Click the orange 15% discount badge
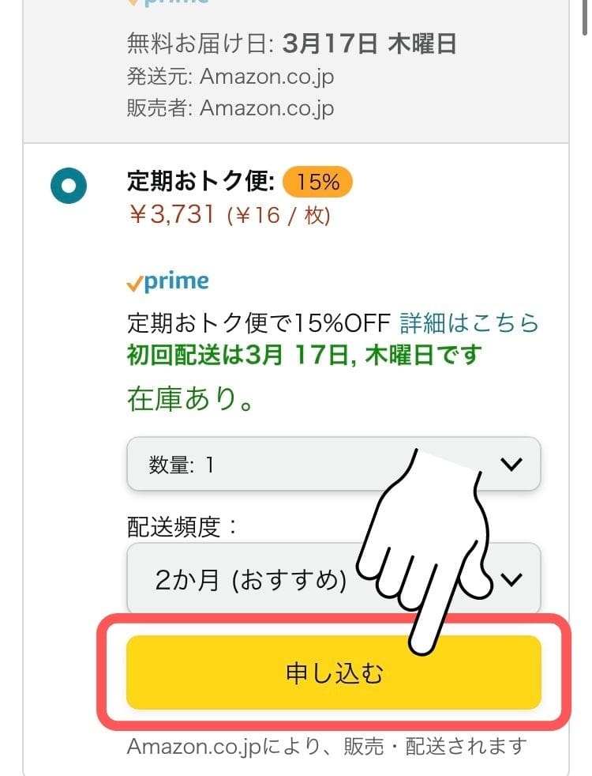 tap(318, 183)
